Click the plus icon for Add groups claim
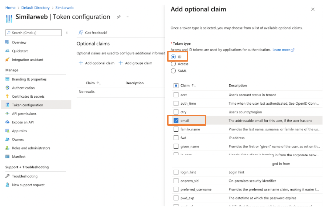 (x=121, y=63)
